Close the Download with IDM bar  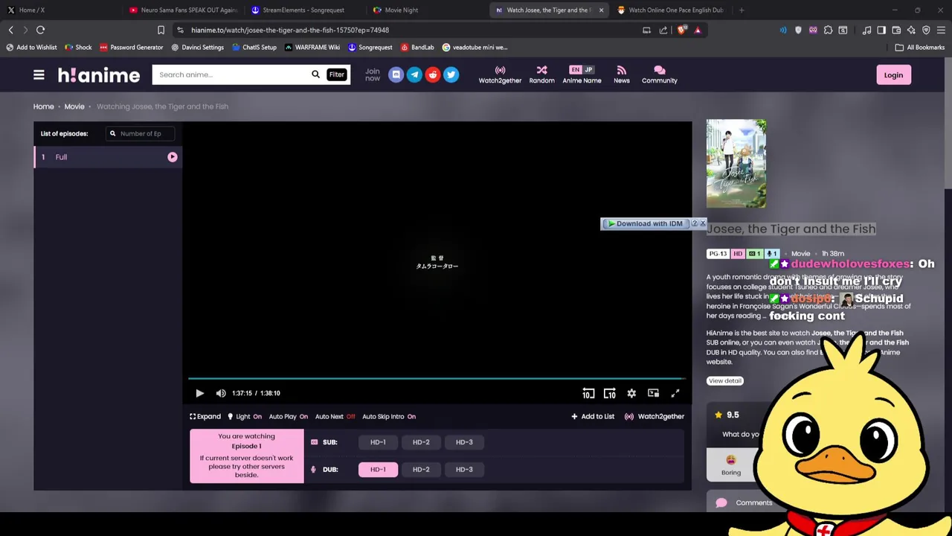[x=702, y=223]
